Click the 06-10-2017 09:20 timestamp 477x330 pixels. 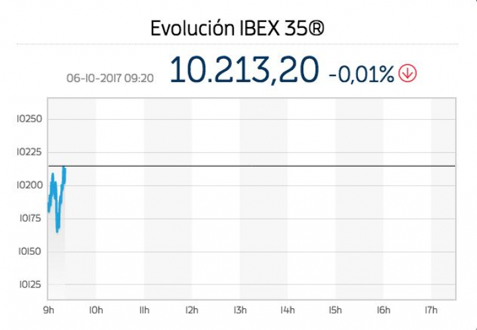[x=110, y=78]
